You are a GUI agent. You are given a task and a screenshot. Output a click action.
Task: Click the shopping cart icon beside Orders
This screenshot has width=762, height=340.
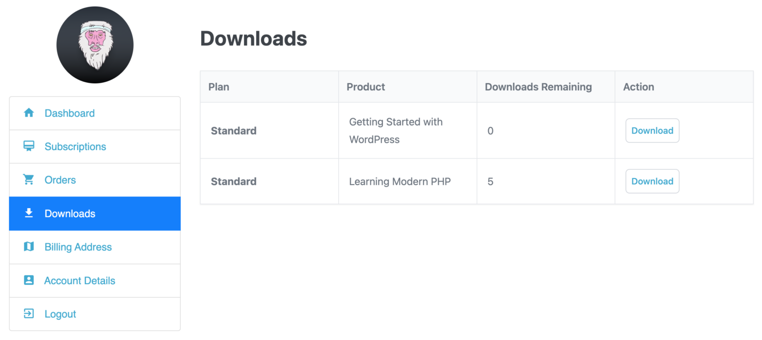(29, 180)
